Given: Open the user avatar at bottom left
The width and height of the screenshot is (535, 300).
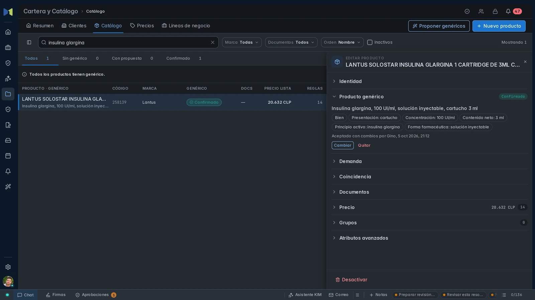Looking at the screenshot, I should click(x=8, y=281).
